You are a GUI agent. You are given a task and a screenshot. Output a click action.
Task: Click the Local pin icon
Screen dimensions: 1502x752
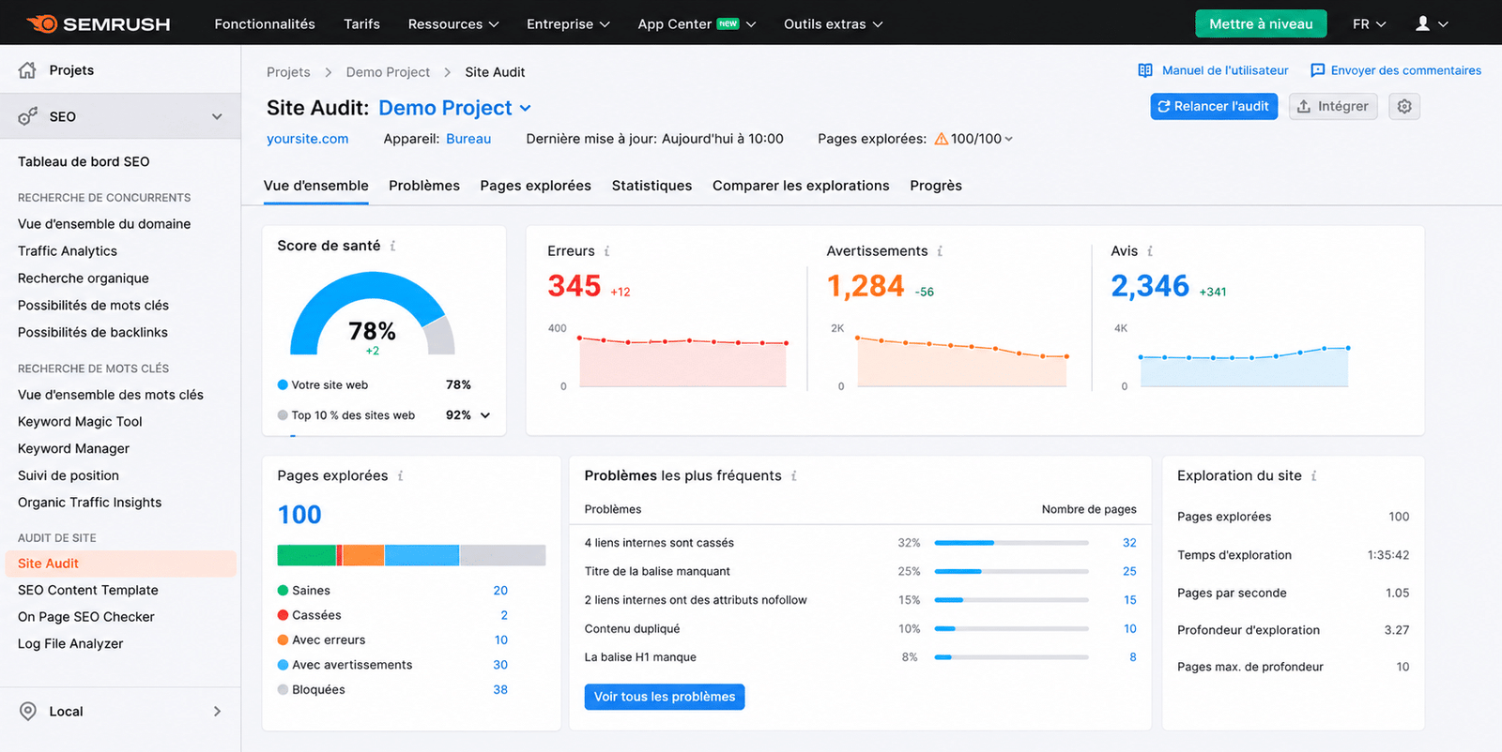click(x=28, y=711)
